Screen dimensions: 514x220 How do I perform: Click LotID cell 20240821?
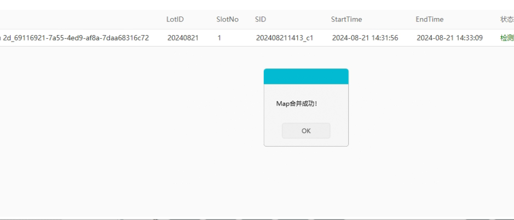pyautogui.click(x=183, y=38)
